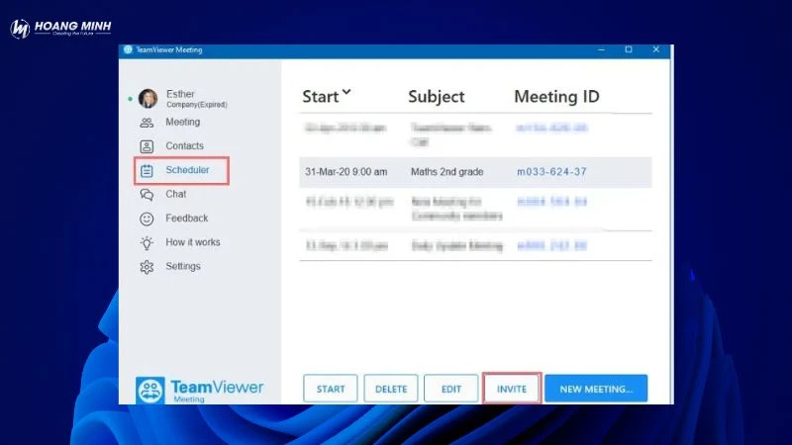
Task: Click the Company(Expired) status text
Action: [196, 105]
